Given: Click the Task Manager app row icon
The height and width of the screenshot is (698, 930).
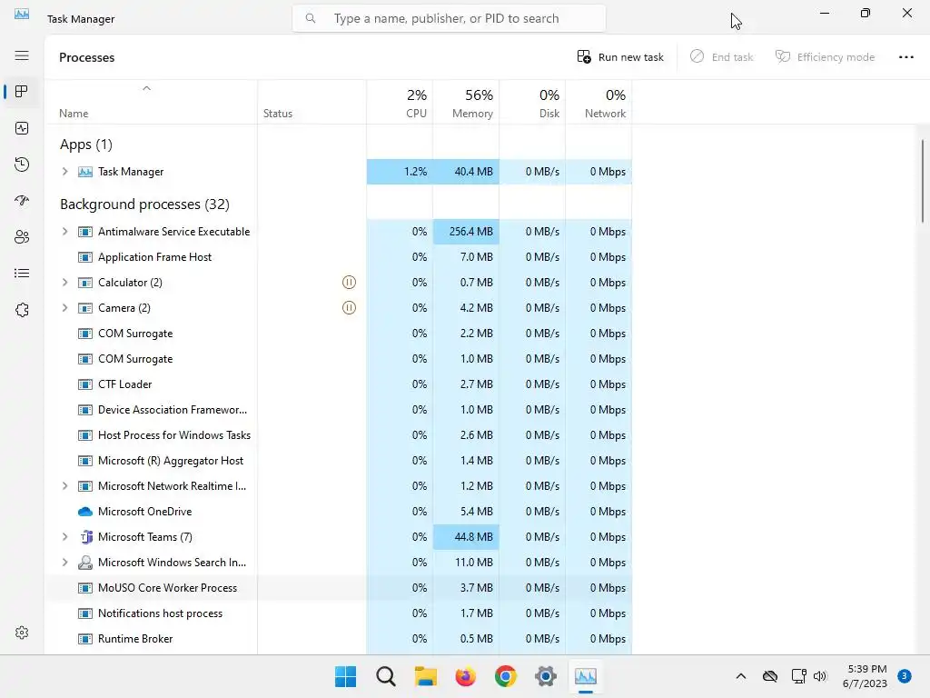Looking at the screenshot, I should tap(85, 172).
